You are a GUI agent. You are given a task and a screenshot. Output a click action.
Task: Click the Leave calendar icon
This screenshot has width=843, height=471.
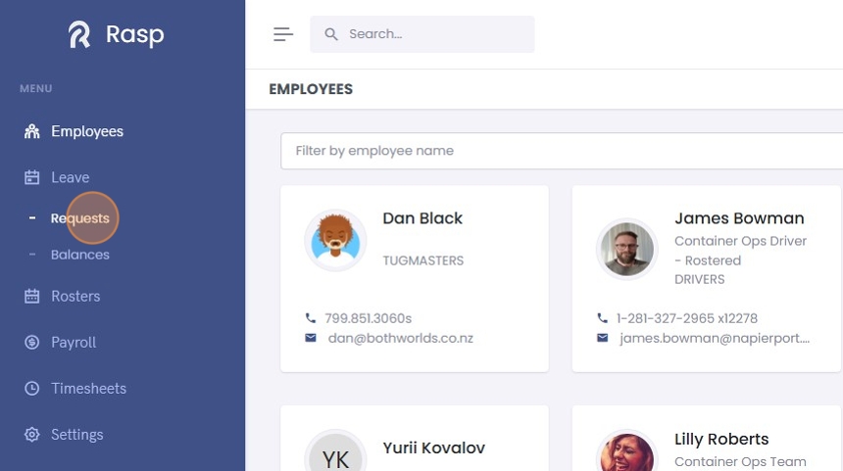click(x=31, y=177)
